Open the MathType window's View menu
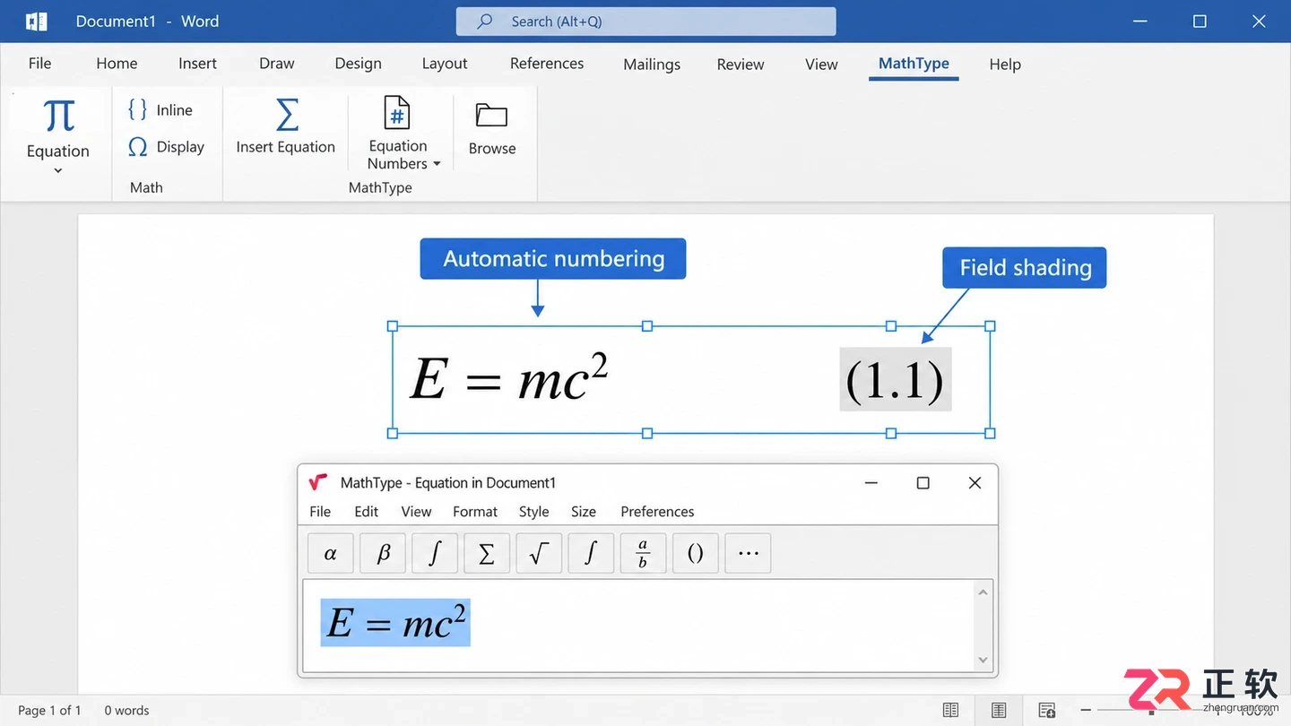 pos(416,512)
